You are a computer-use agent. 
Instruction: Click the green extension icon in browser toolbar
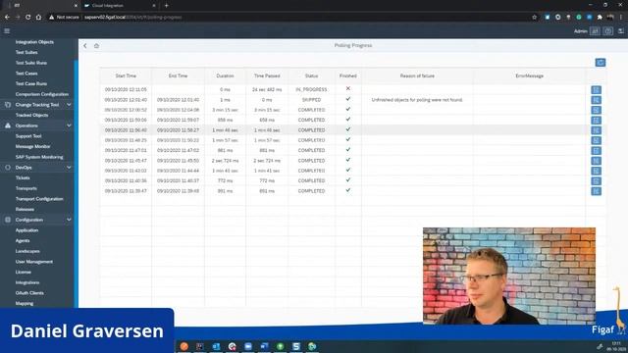[579, 18]
